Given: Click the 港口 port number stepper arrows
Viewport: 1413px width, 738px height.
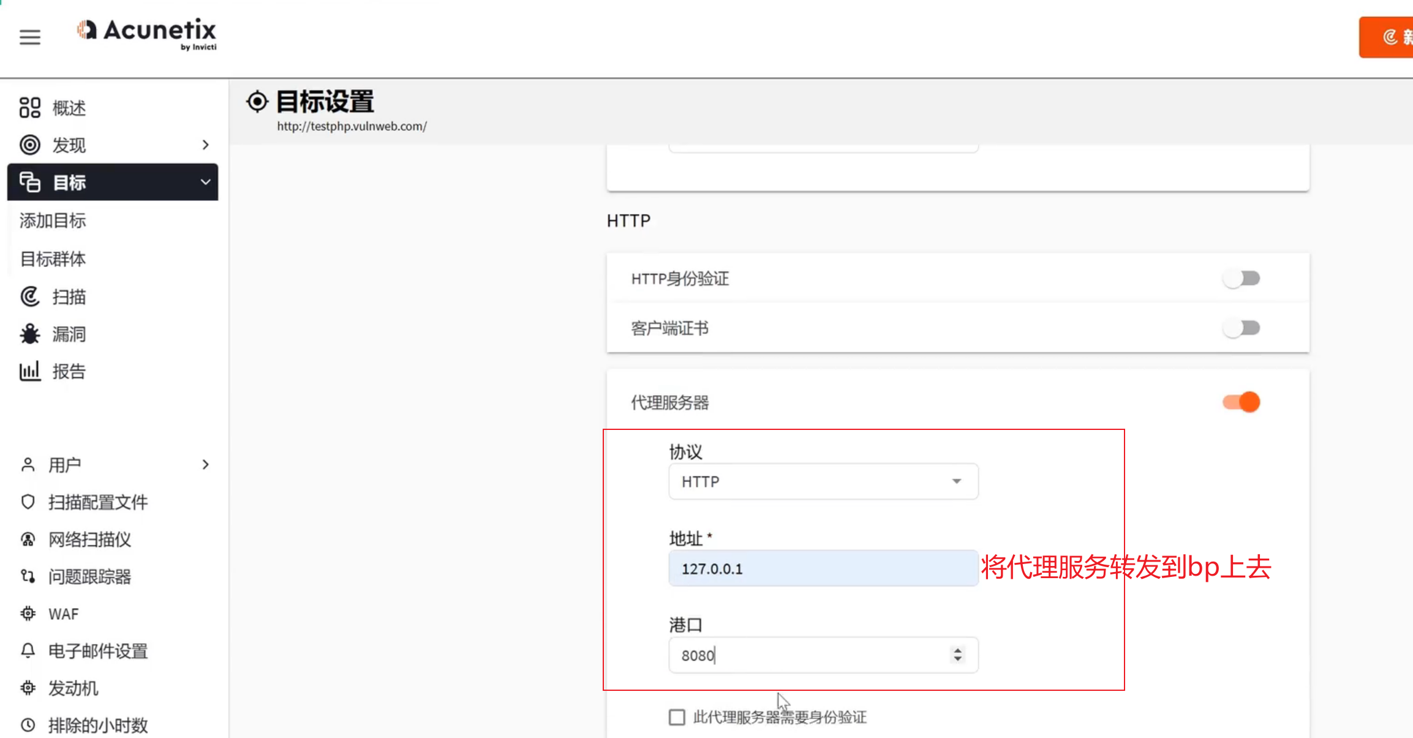Looking at the screenshot, I should [x=957, y=655].
